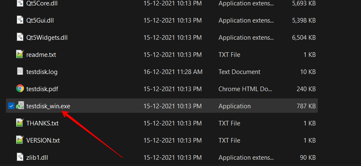Click the testdisk_win.exe file name
This screenshot has height=166, width=361.
pyautogui.click(x=48, y=106)
